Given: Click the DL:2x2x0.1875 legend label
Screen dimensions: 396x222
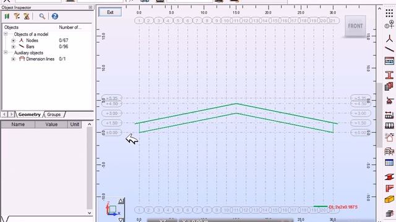Looking at the screenshot, I should coord(343,207).
